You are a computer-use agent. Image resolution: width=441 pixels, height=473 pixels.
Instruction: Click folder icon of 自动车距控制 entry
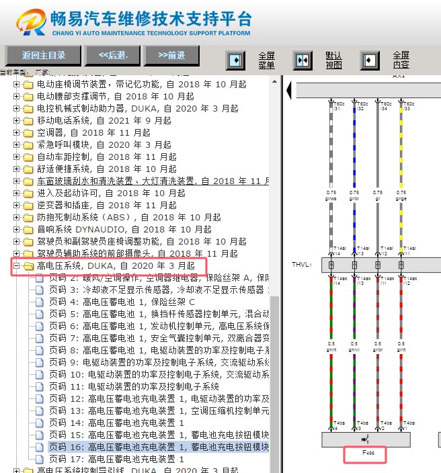coord(28,157)
